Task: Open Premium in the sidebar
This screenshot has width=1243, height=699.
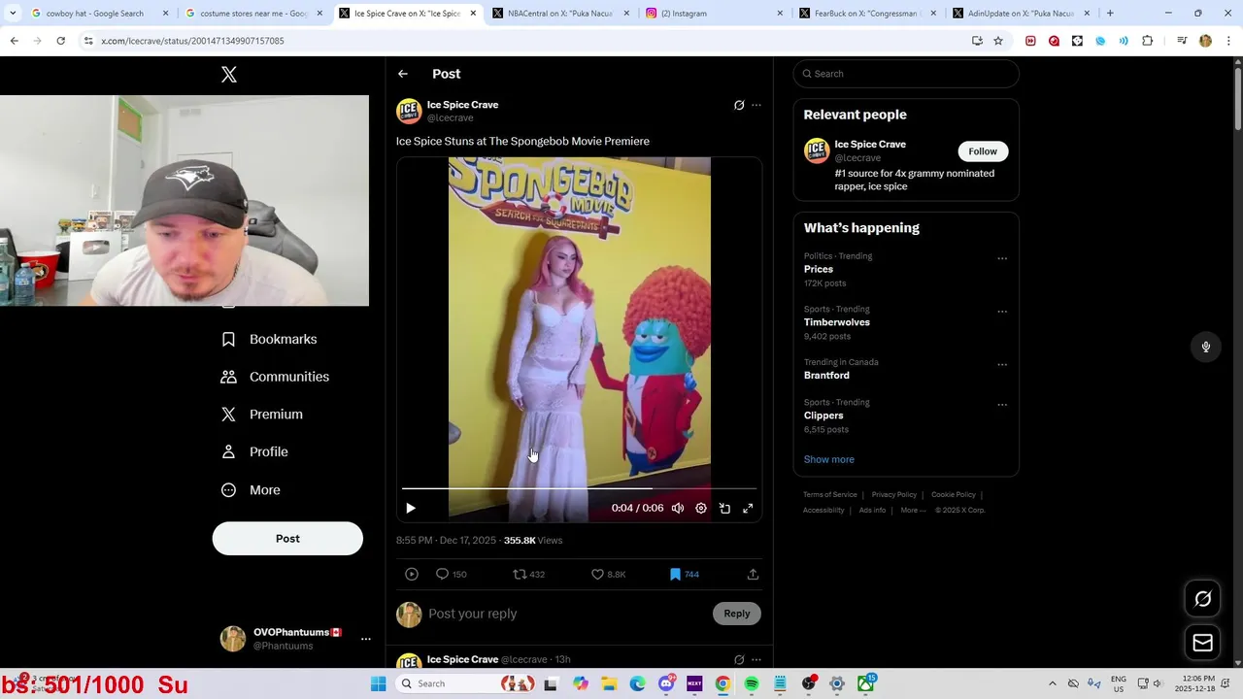Action: [262, 415]
